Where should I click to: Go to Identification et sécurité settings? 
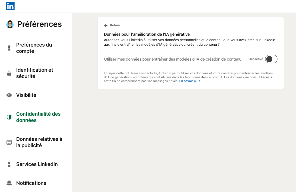pos(35,73)
